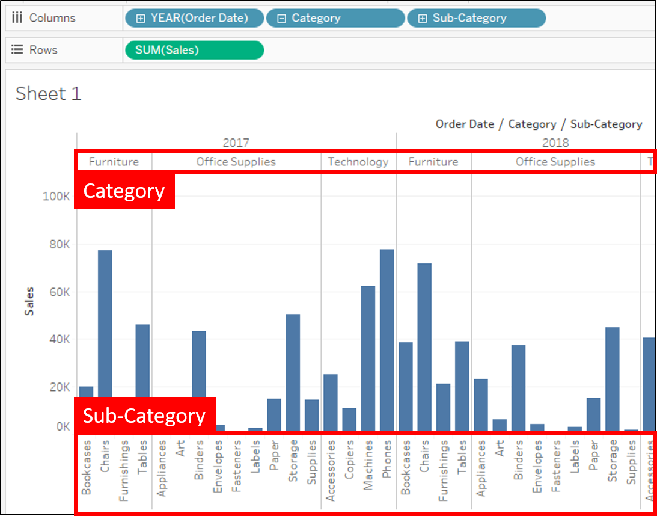Select 2017 Technology category header
This screenshot has width=657, height=516.
pyautogui.click(x=358, y=162)
